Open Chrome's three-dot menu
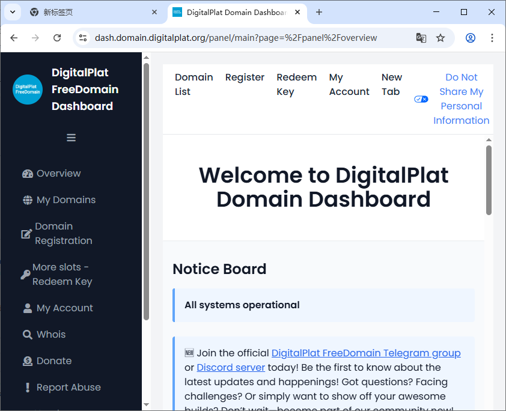 pyautogui.click(x=492, y=38)
